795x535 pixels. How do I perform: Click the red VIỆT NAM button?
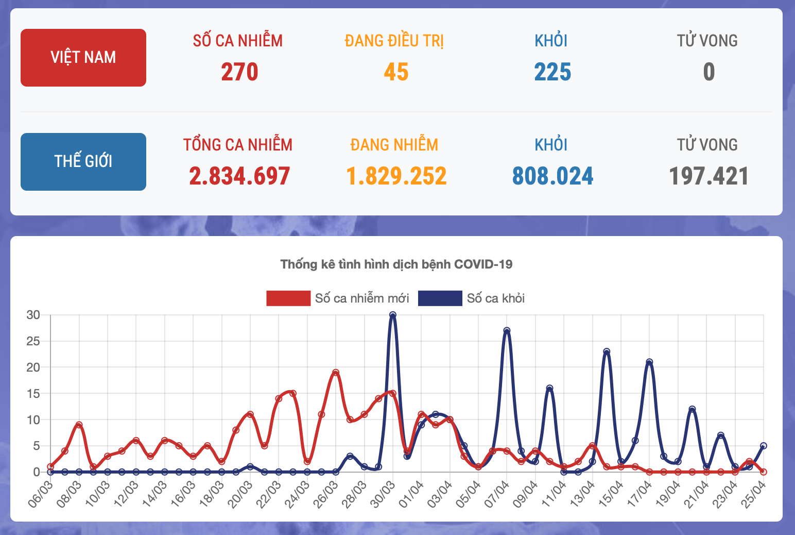click(x=83, y=58)
